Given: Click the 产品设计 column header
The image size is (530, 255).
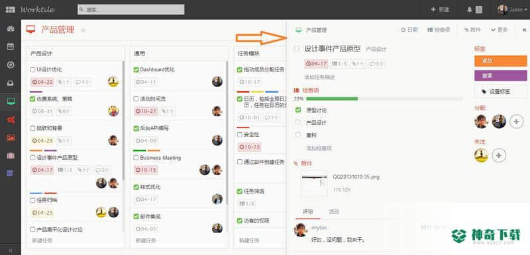Looking at the screenshot, I should 42,54.
